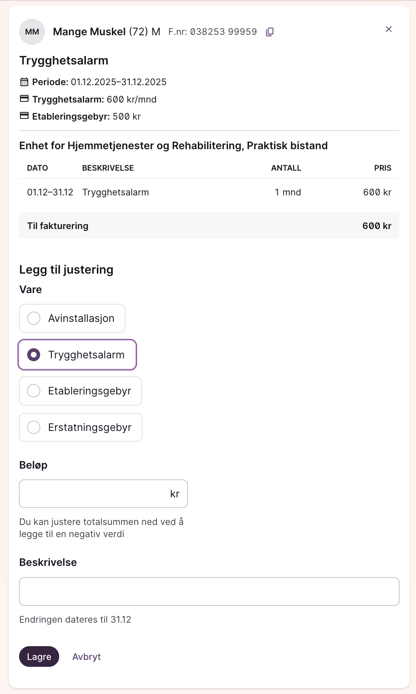Click the MM avatar circle
This screenshot has width=416, height=694.
click(x=32, y=32)
